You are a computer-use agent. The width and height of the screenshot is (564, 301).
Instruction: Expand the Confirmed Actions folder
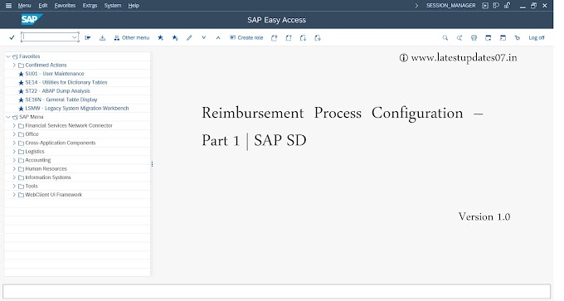point(14,65)
